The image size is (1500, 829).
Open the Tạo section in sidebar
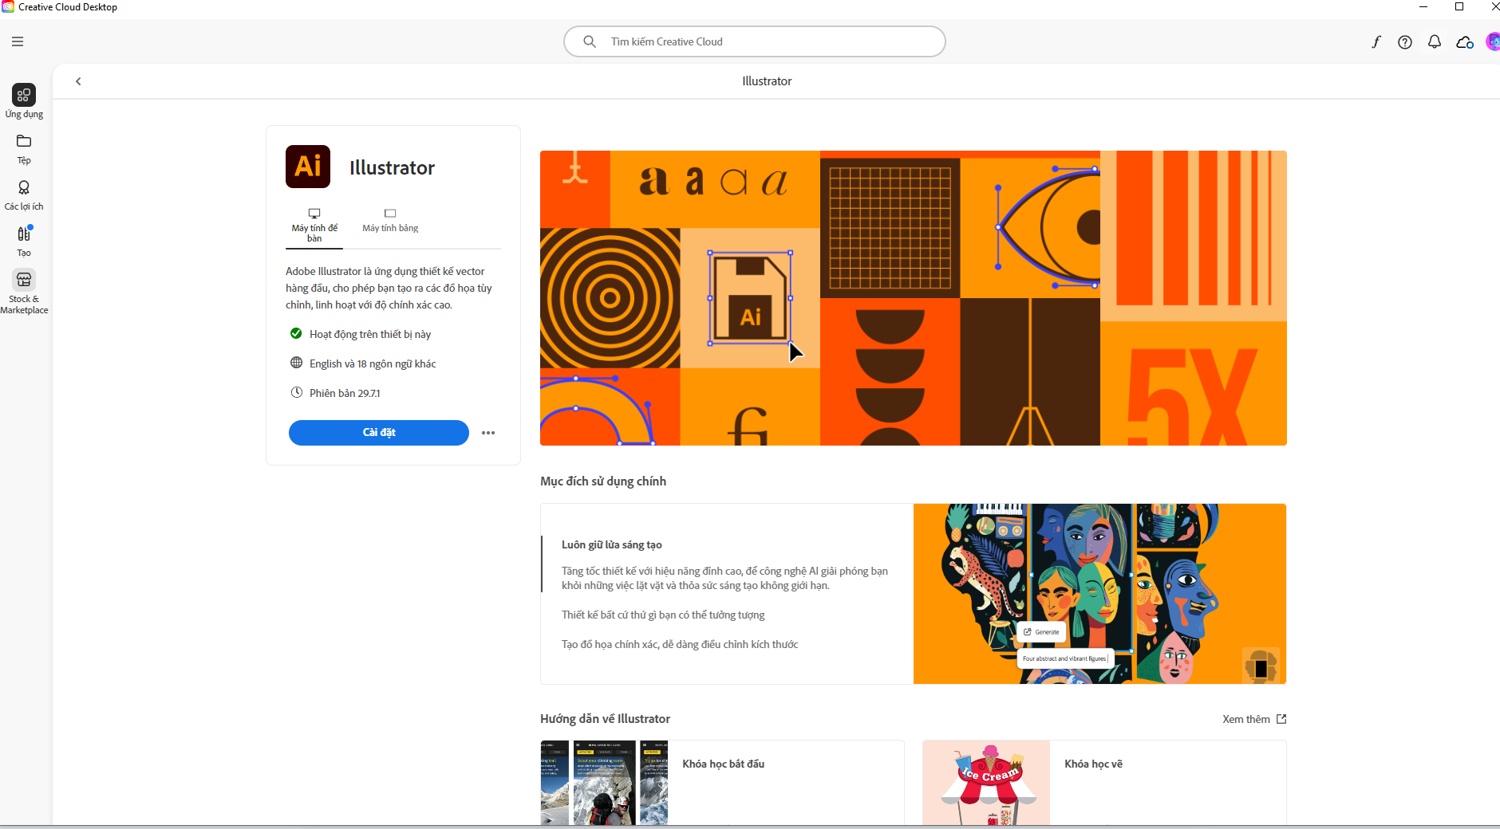pyautogui.click(x=24, y=241)
